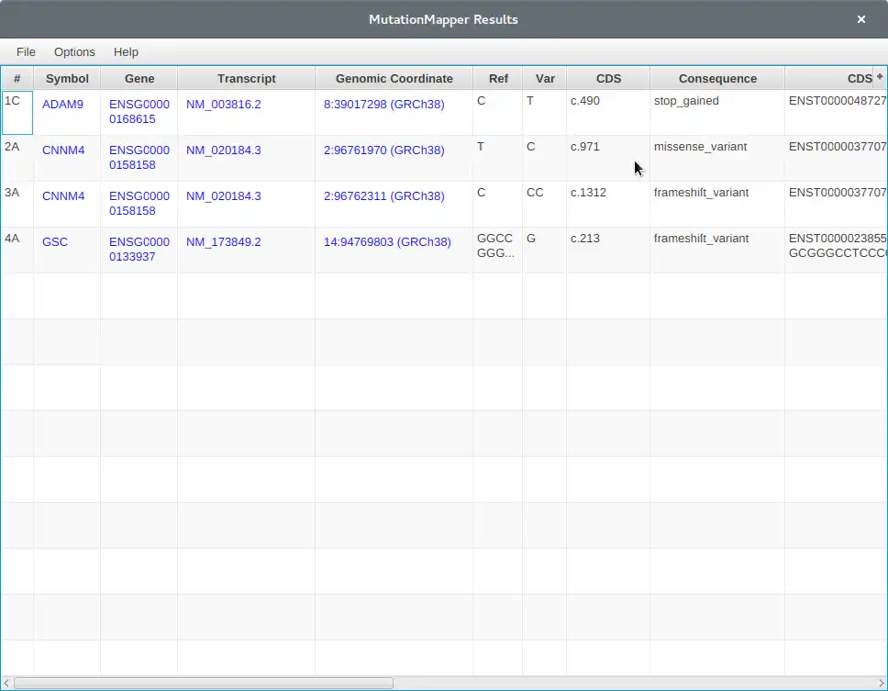Open the GSC symbol link

coord(55,242)
